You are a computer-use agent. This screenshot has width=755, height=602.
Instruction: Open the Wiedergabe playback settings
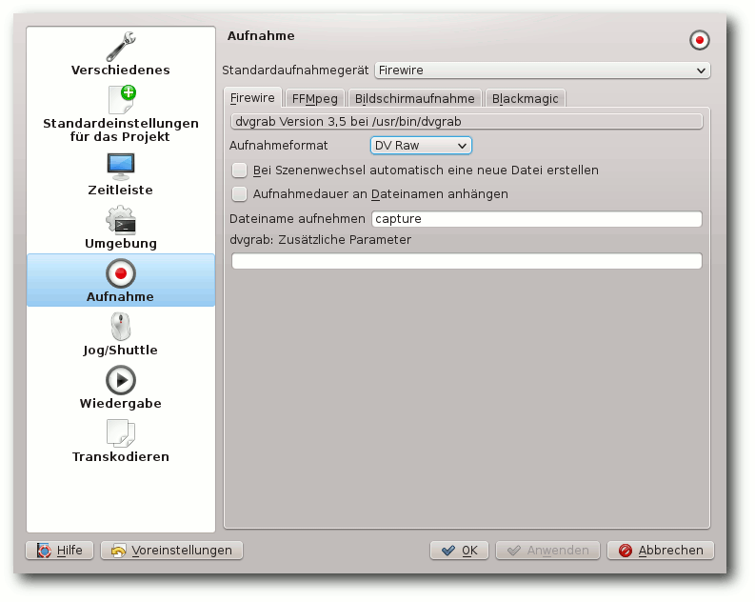[120, 388]
